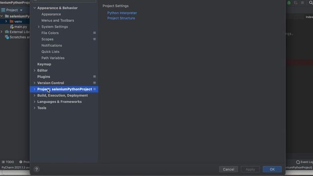Open the help question mark icon
The height and width of the screenshot is (176, 313).
coord(37,169)
